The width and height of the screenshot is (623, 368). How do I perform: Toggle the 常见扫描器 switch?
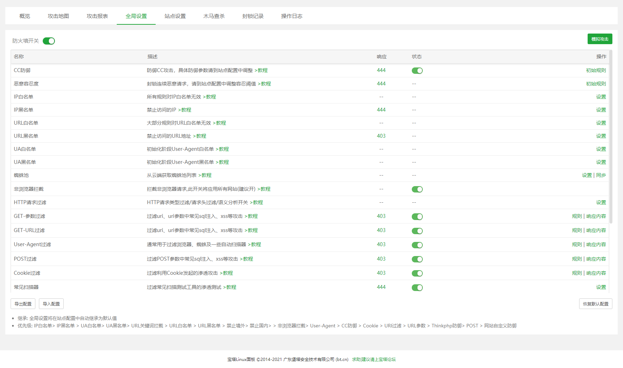click(417, 287)
